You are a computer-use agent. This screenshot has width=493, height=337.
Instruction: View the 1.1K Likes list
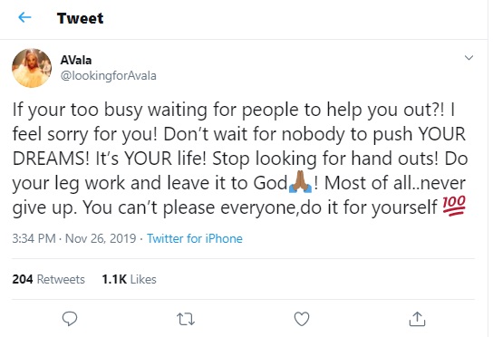point(130,279)
